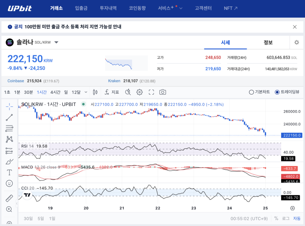Click the TradingView logo badge
Screen dimensions: 305x226
[27, 195]
